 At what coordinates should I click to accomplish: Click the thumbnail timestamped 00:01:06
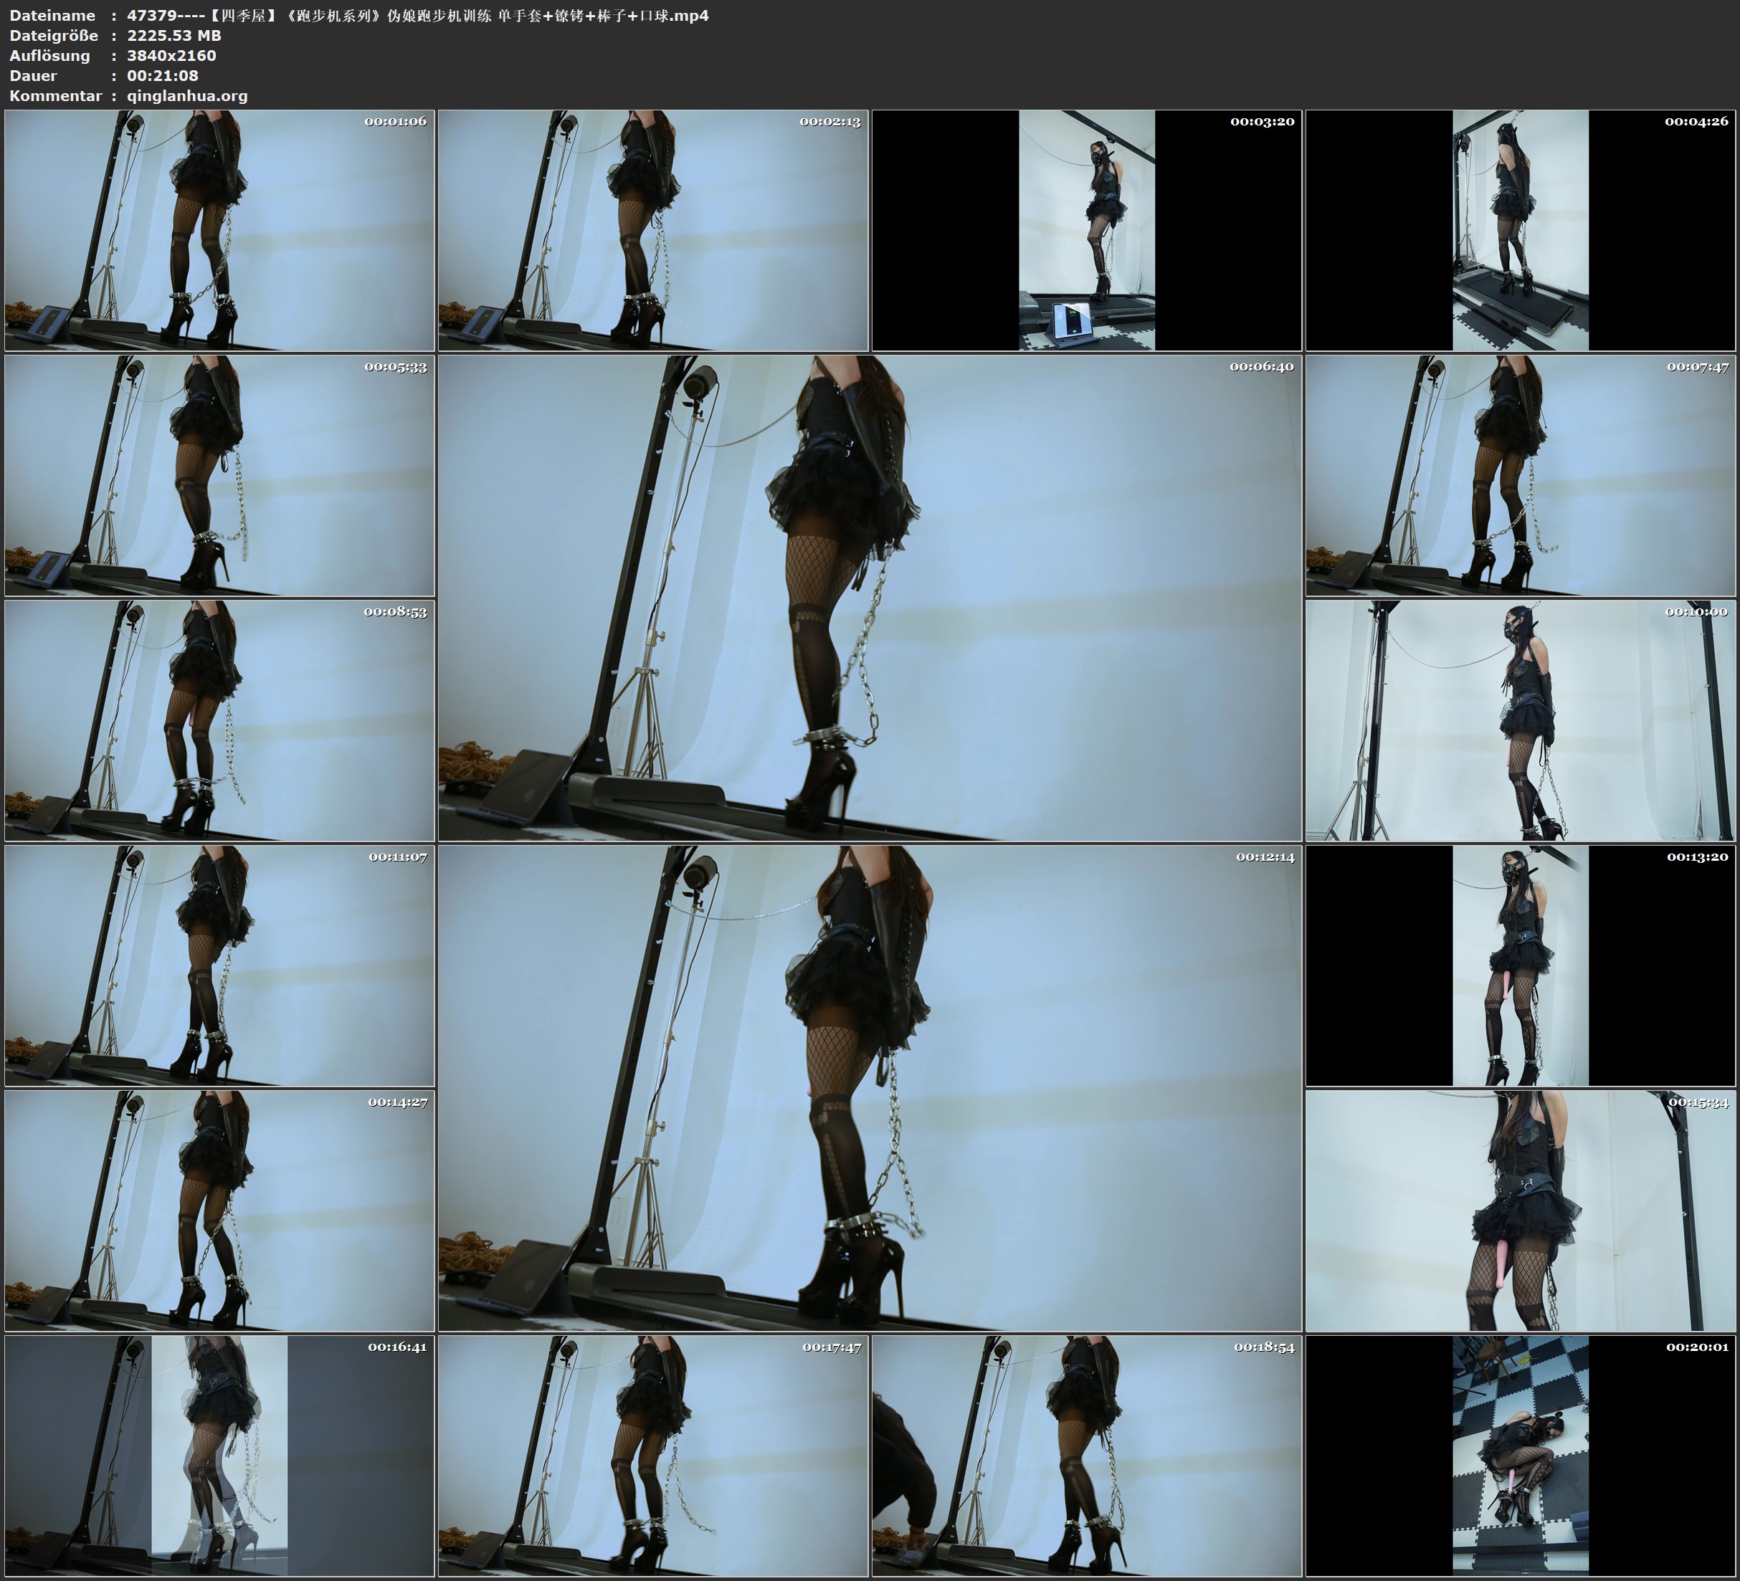(x=219, y=229)
